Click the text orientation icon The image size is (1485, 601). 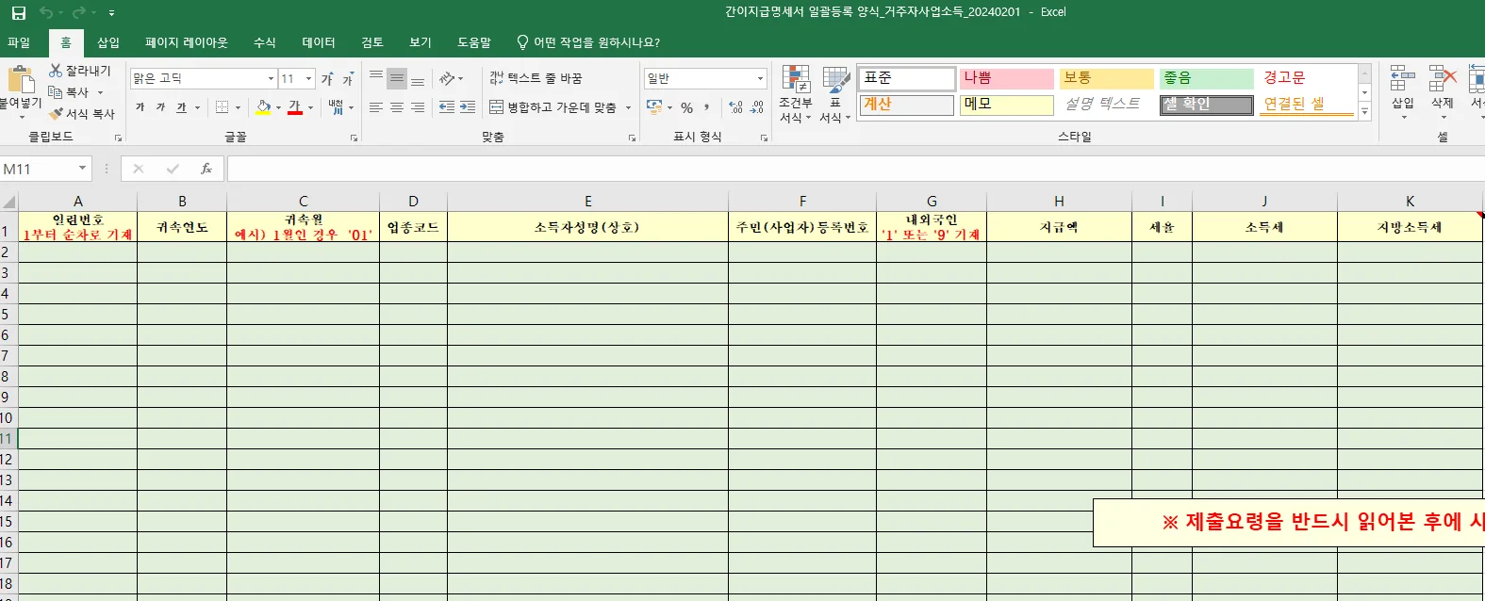tap(448, 78)
